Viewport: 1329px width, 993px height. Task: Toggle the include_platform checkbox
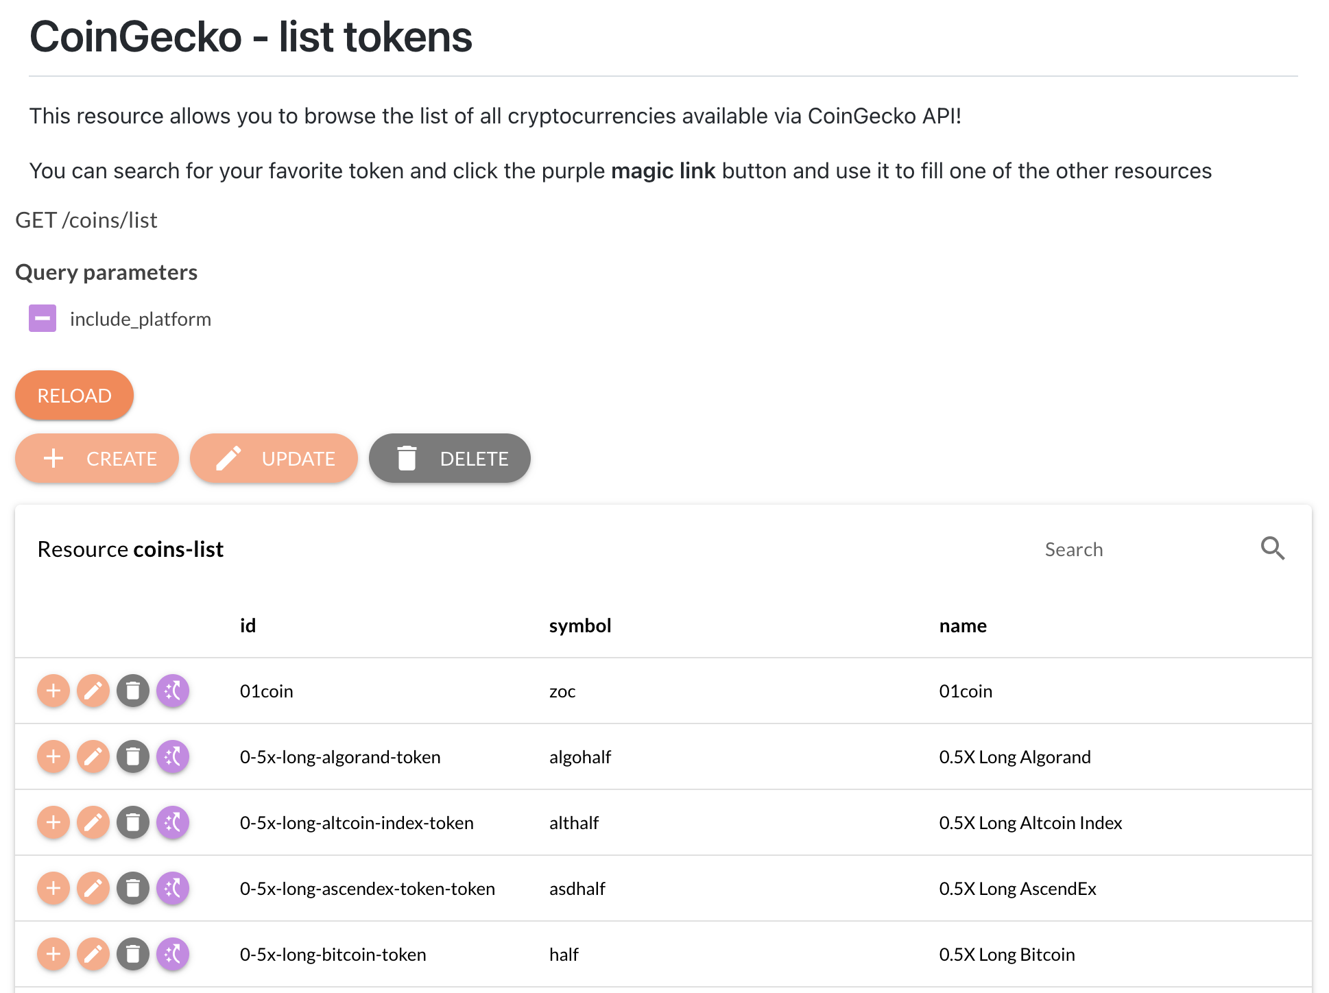tap(43, 318)
